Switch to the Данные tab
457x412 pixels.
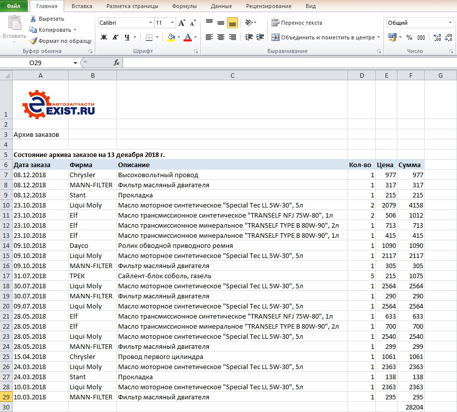click(221, 6)
